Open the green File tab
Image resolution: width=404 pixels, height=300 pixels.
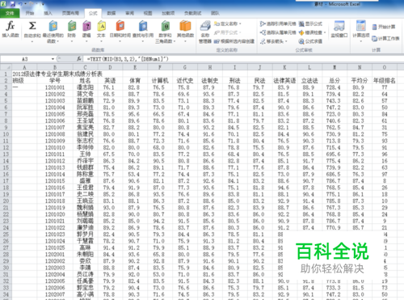pos(10,13)
